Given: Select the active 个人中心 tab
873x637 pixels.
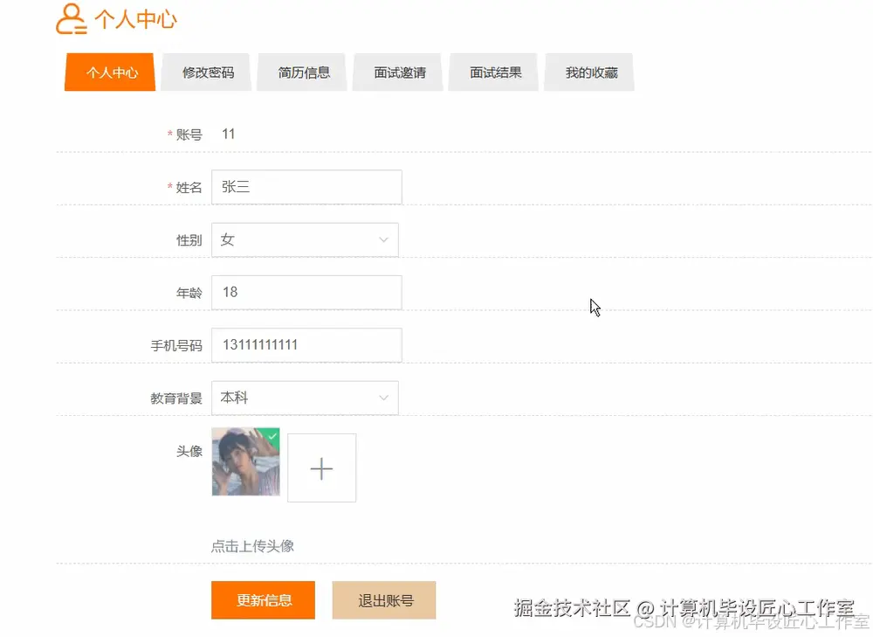Looking at the screenshot, I should 109,73.
